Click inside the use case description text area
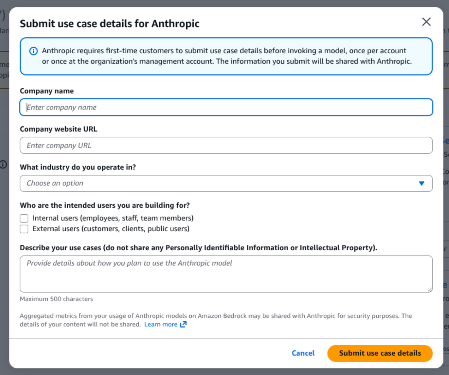The image size is (449, 375). (x=226, y=274)
